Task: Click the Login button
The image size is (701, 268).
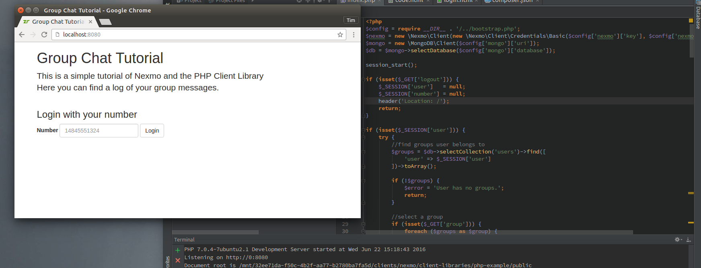Action: (152, 131)
